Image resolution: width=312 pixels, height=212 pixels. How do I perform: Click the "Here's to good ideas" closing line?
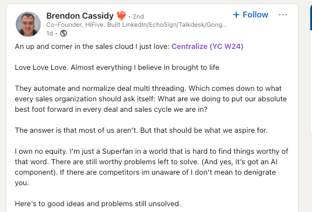click(x=98, y=204)
